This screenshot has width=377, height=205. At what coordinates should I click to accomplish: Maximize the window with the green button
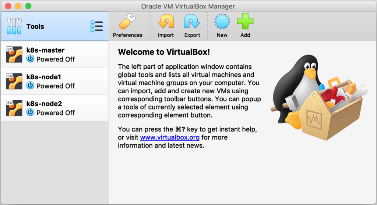28,6
